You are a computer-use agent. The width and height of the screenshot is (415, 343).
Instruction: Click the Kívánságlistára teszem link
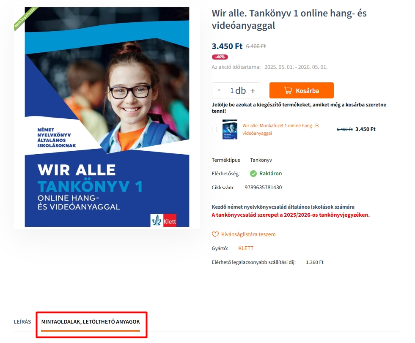pyautogui.click(x=248, y=234)
